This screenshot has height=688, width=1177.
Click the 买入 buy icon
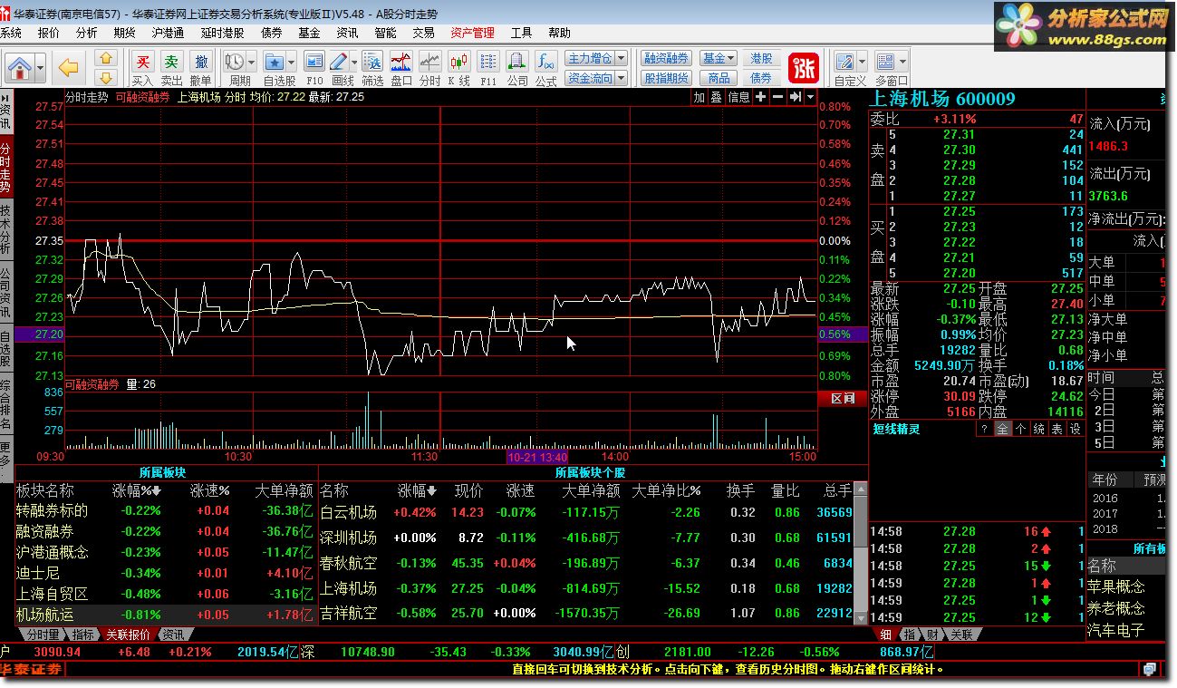(142, 62)
